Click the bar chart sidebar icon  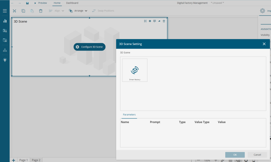[x=5, y=21]
